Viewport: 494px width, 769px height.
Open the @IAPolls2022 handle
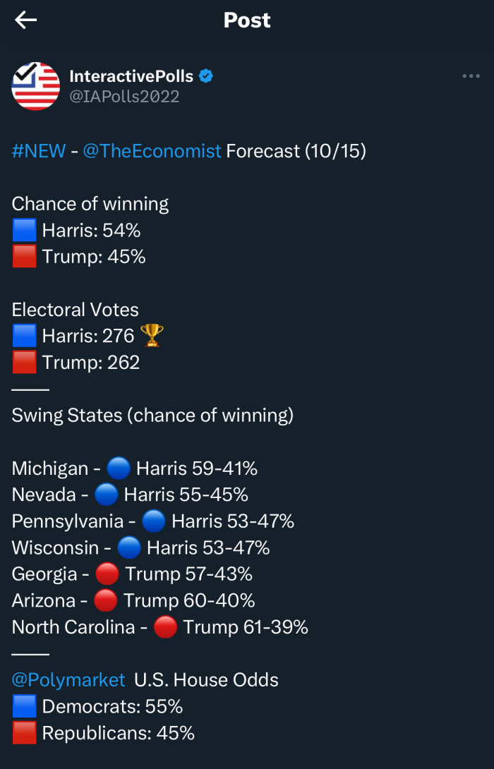pos(125,96)
